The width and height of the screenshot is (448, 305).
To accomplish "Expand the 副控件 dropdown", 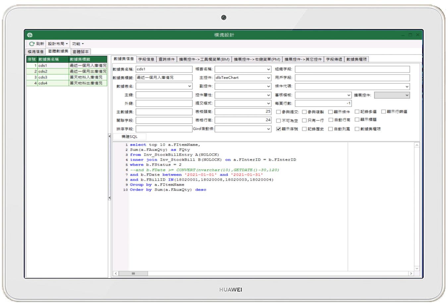I will click(268, 86).
